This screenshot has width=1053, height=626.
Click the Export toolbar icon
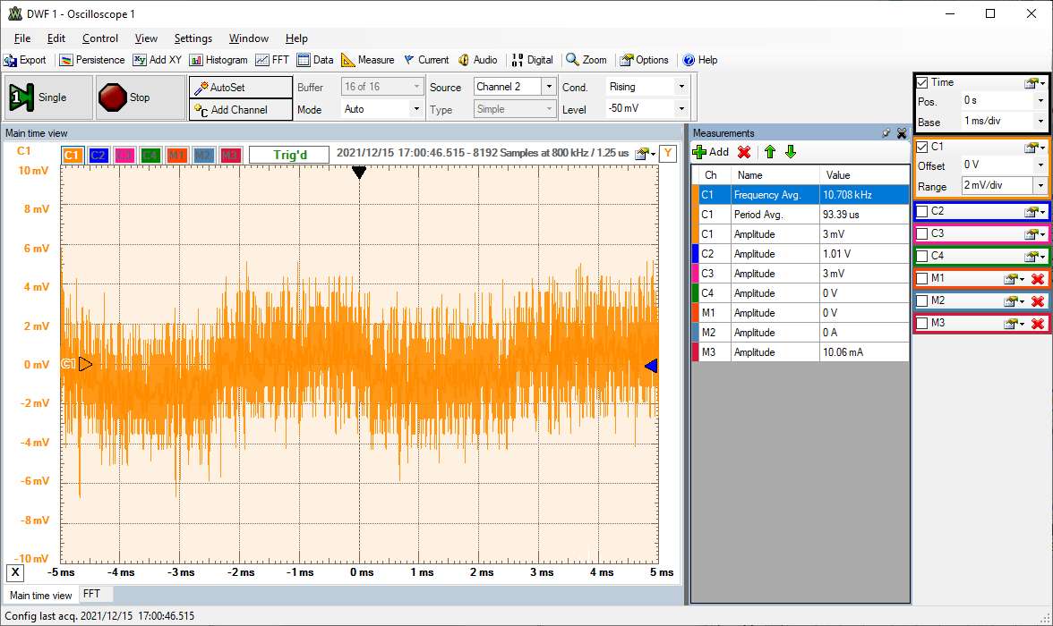[25, 60]
